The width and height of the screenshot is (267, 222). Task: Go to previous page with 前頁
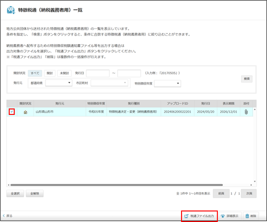coord(221,194)
